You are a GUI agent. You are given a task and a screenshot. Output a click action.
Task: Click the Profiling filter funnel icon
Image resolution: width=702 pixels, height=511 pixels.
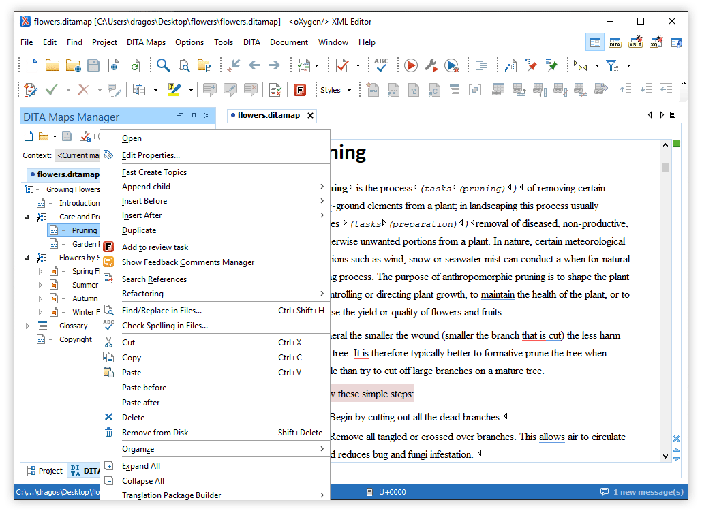612,66
